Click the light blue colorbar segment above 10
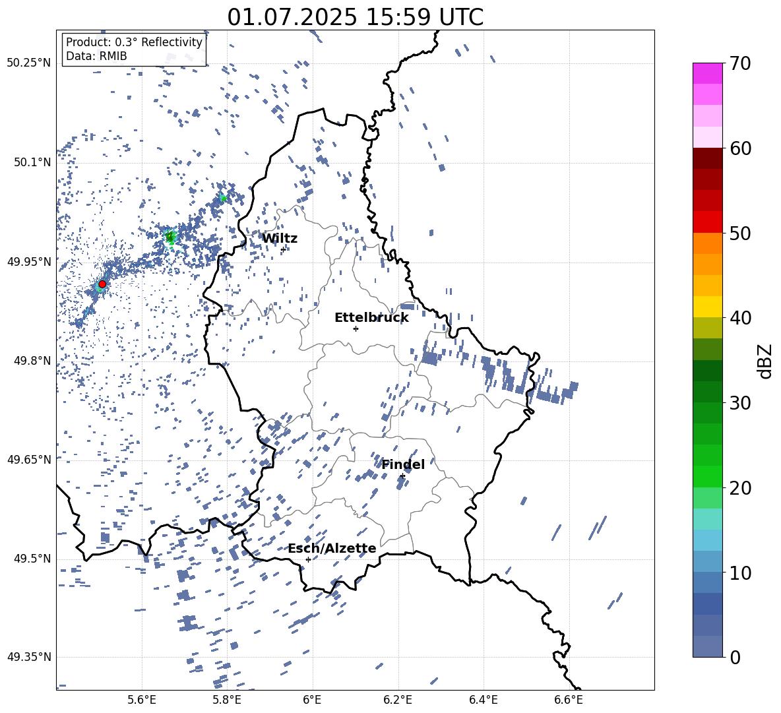Image resolution: width=781 pixels, height=713 pixels. [x=707, y=561]
